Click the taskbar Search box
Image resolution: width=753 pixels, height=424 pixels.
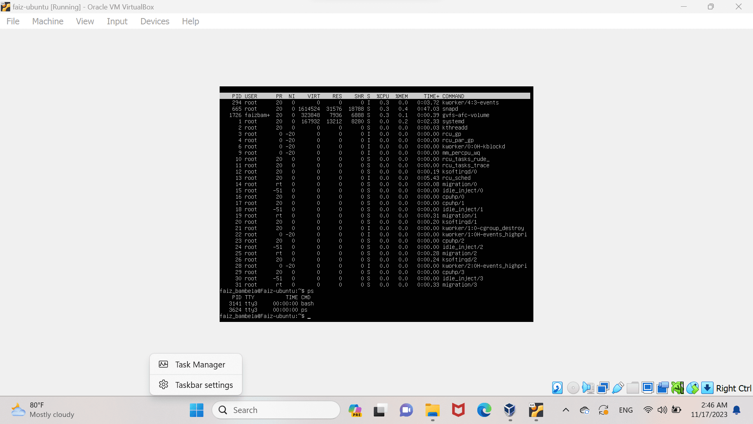(x=276, y=410)
